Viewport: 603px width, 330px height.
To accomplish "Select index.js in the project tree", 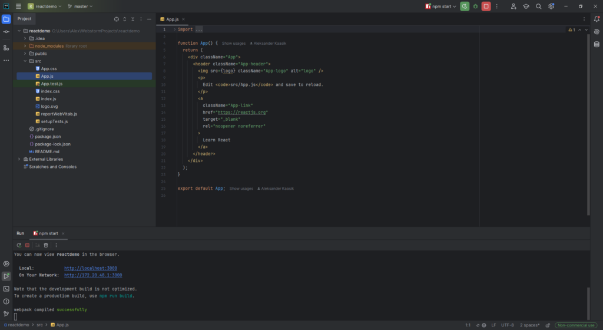I will point(48,99).
